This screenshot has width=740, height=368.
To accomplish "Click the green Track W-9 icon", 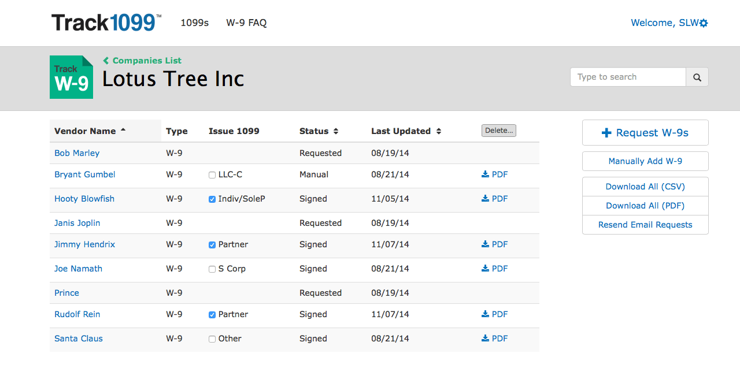I will pyautogui.click(x=71, y=77).
